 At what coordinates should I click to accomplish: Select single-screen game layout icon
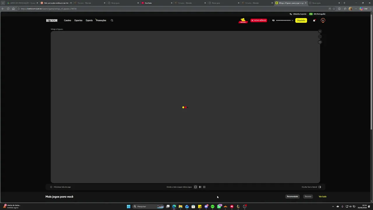click(196, 187)
